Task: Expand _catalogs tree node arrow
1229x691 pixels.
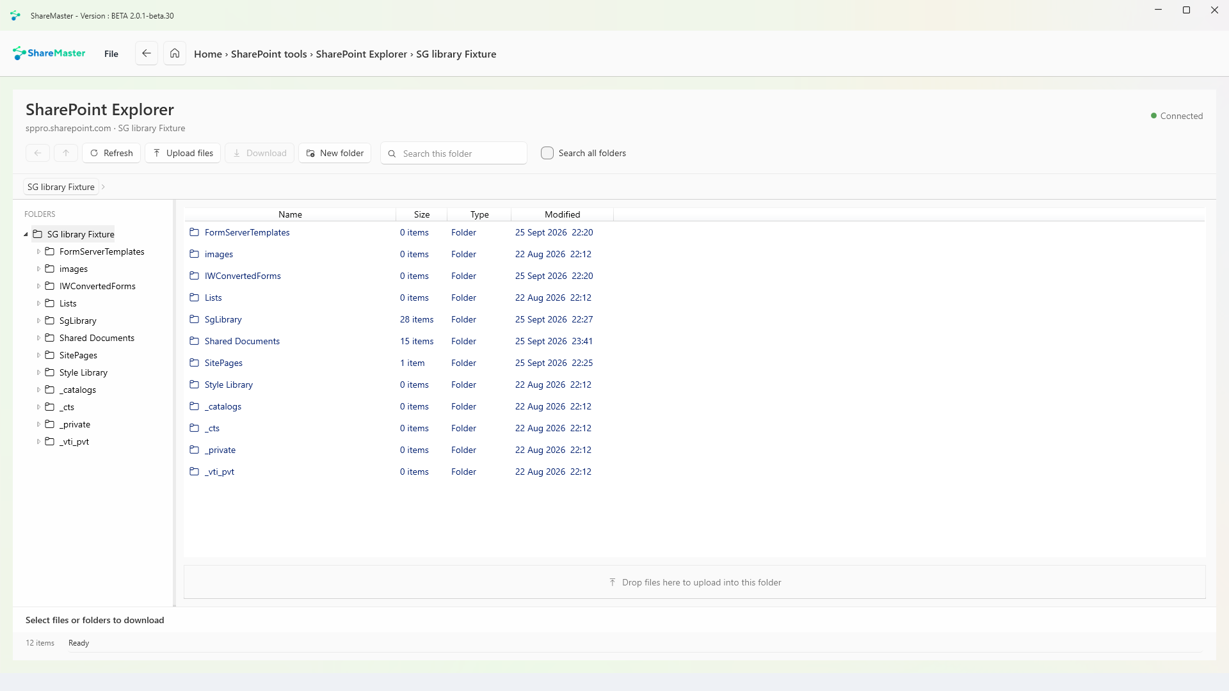Action: coord(38,390)
